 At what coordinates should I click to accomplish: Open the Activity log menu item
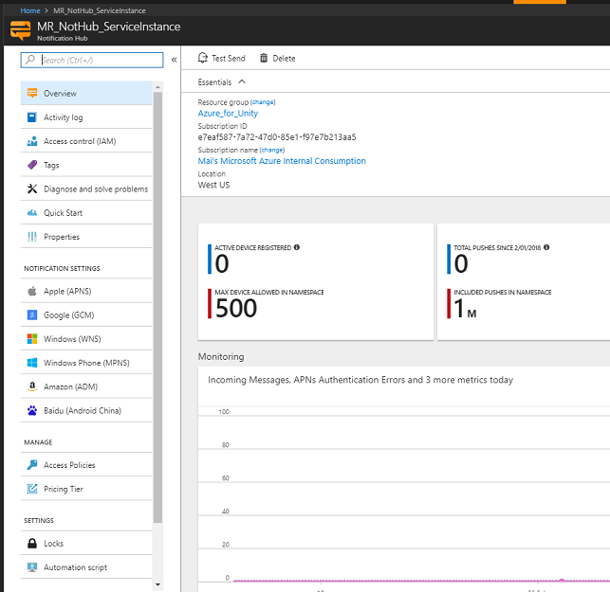(63, 117)
